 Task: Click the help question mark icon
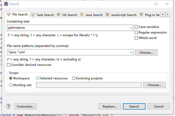(9, 106)
